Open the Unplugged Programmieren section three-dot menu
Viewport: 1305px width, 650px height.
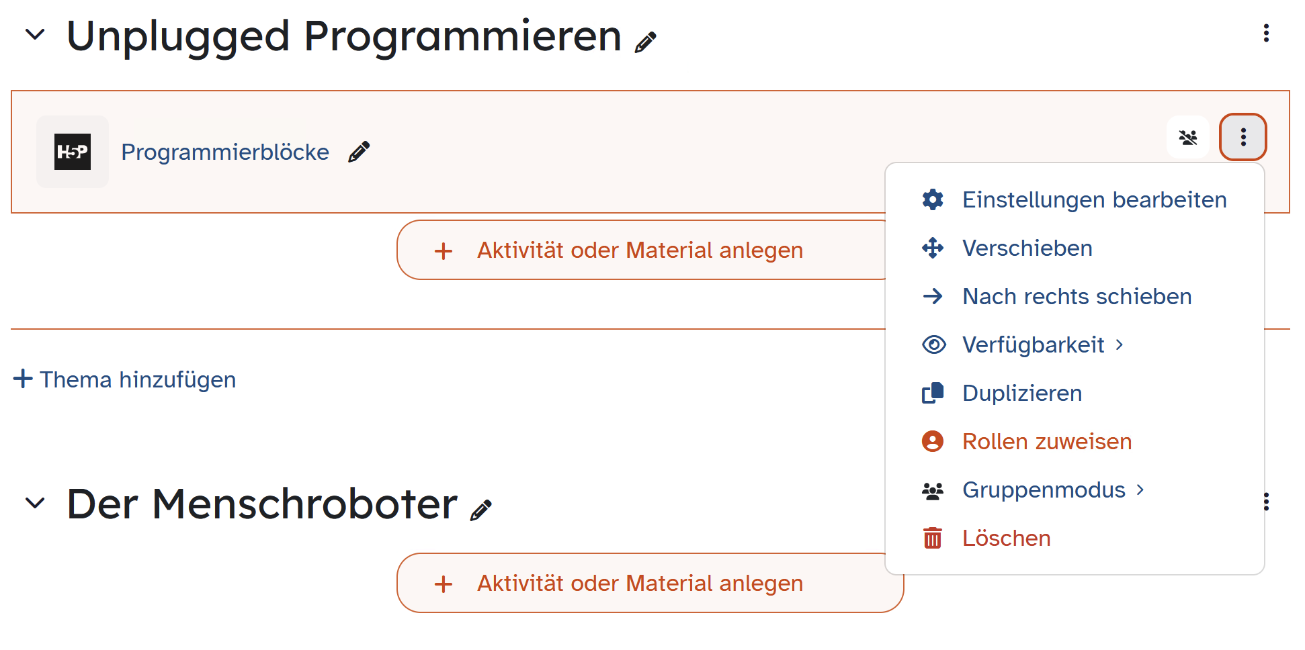click(x=1266, y=34)
